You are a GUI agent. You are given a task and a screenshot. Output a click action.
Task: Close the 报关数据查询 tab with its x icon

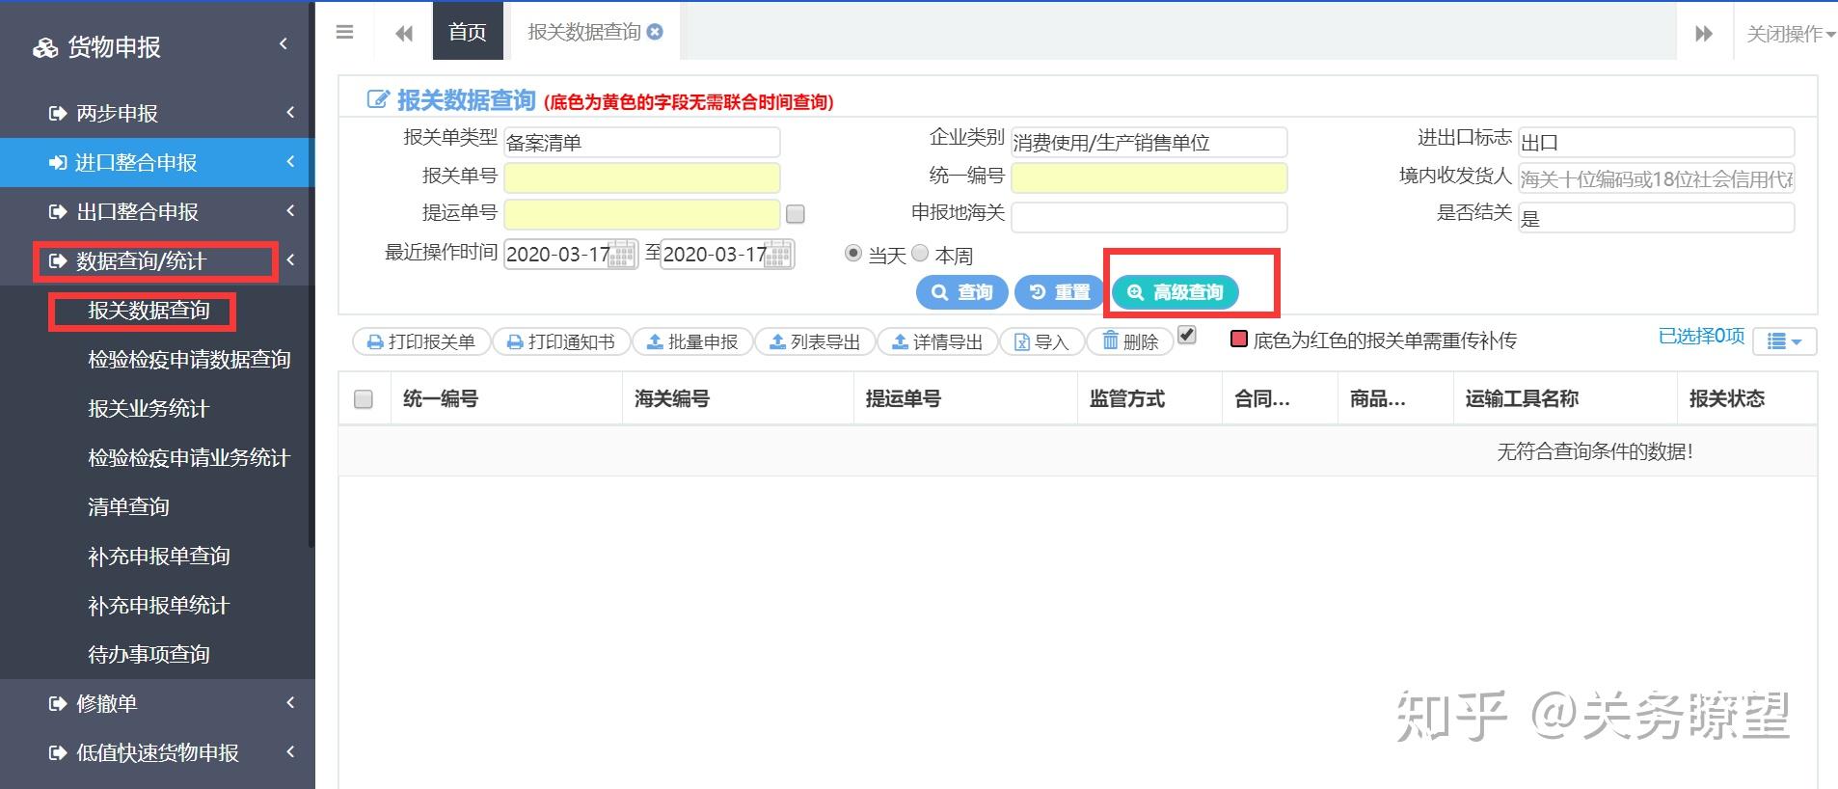pyautogui.click(x=655, y=32)
